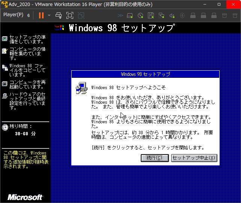
Task: Click the first printer device icon
Action: click(224, 15)
